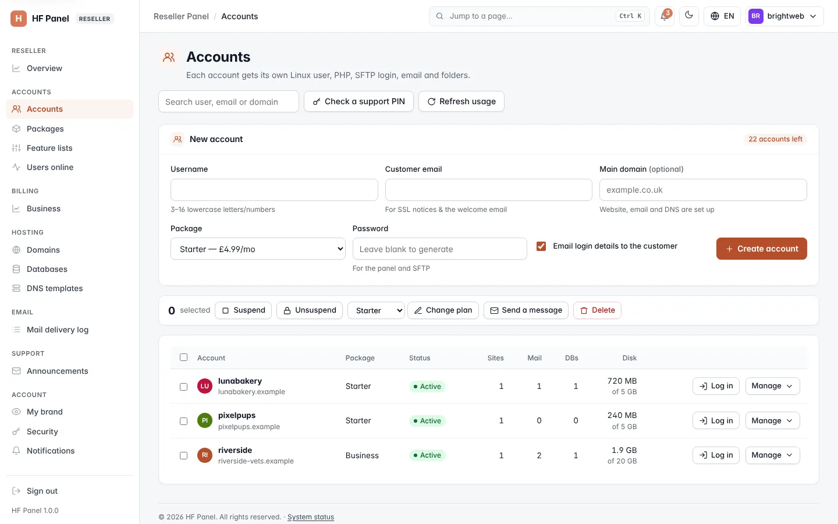Log in as lunabakery
Viewport: 838px width, 524px height.
(x=716, y=386)
